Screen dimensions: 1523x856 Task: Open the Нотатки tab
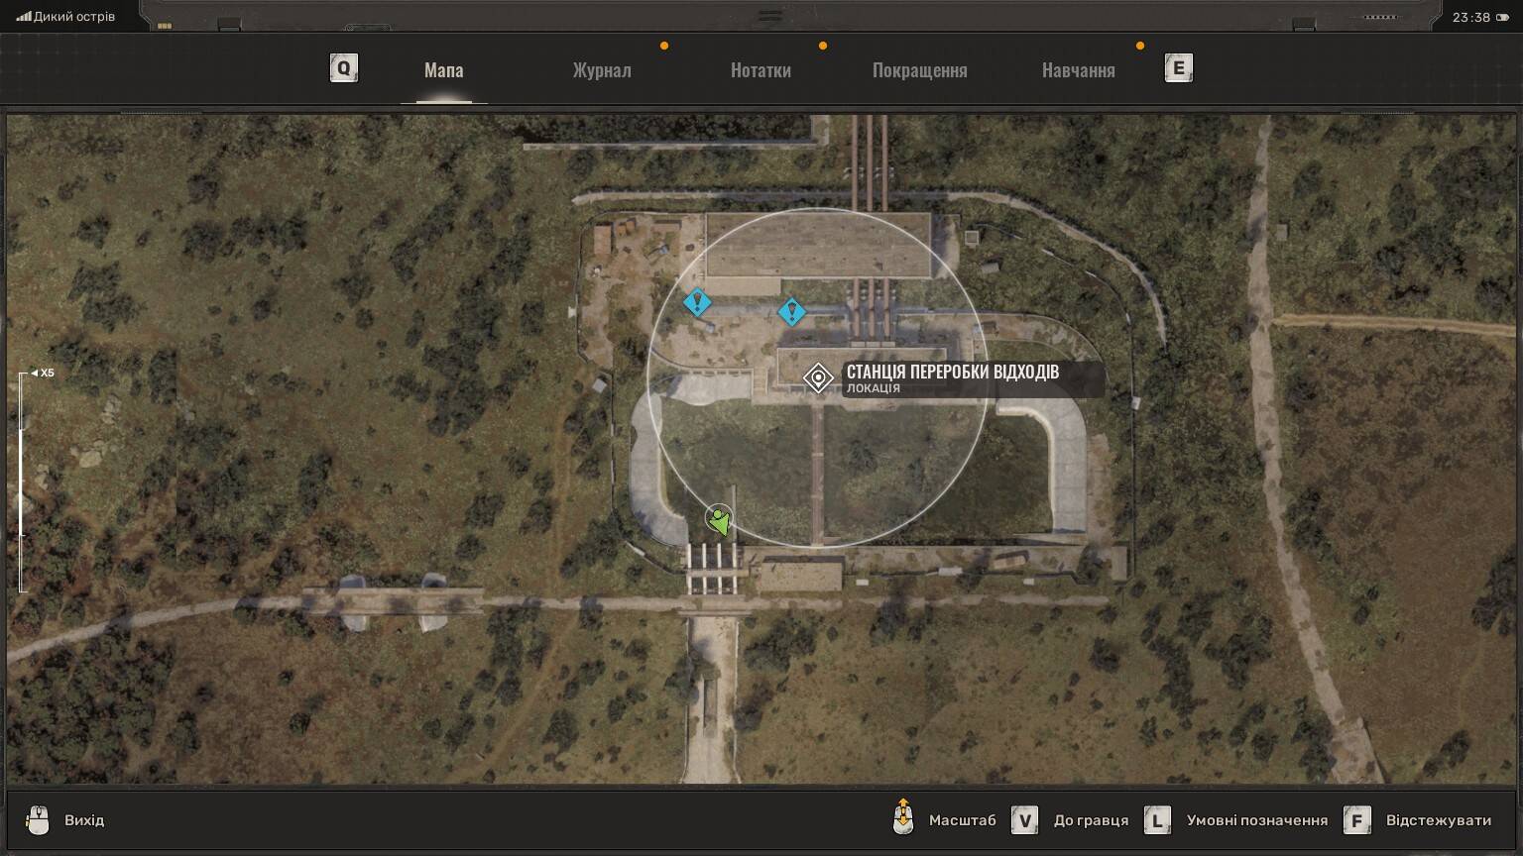click(761, 70)
